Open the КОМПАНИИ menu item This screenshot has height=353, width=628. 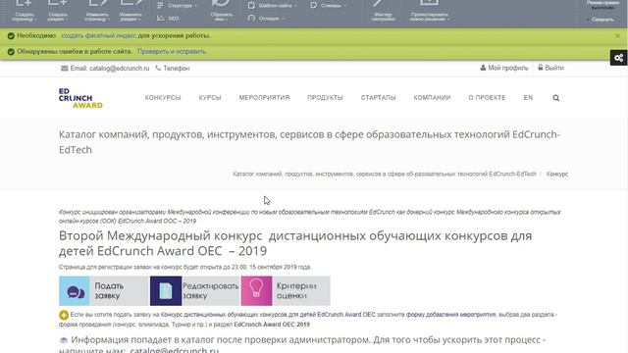point(432,98)
